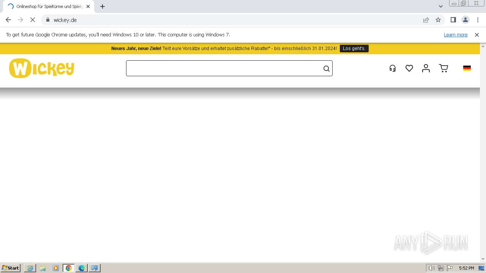
Task: Select the Onlineshop für Spieltürme tab
Action: pos(49,6)
